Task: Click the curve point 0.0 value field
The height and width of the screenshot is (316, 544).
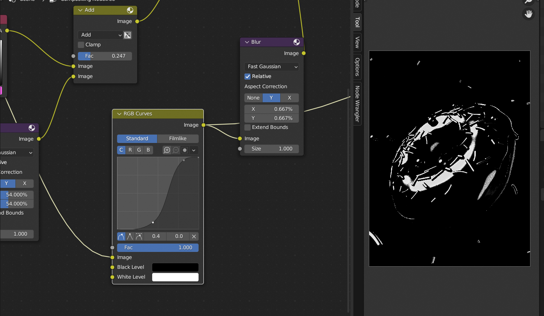Action: 178,236
